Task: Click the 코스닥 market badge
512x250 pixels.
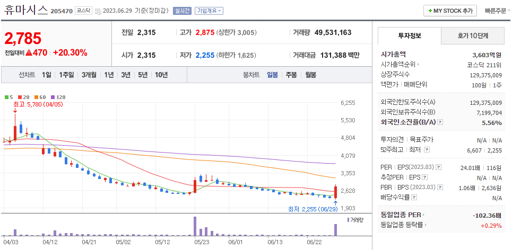Action: [x=84, y=11]
